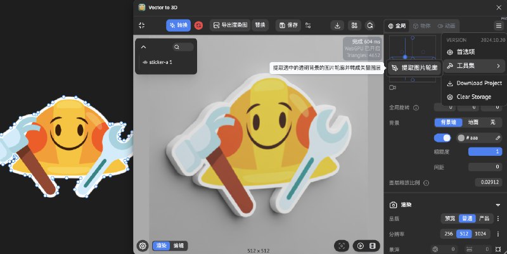
Task: Click the blue light position handle
Action: point(405,57)
